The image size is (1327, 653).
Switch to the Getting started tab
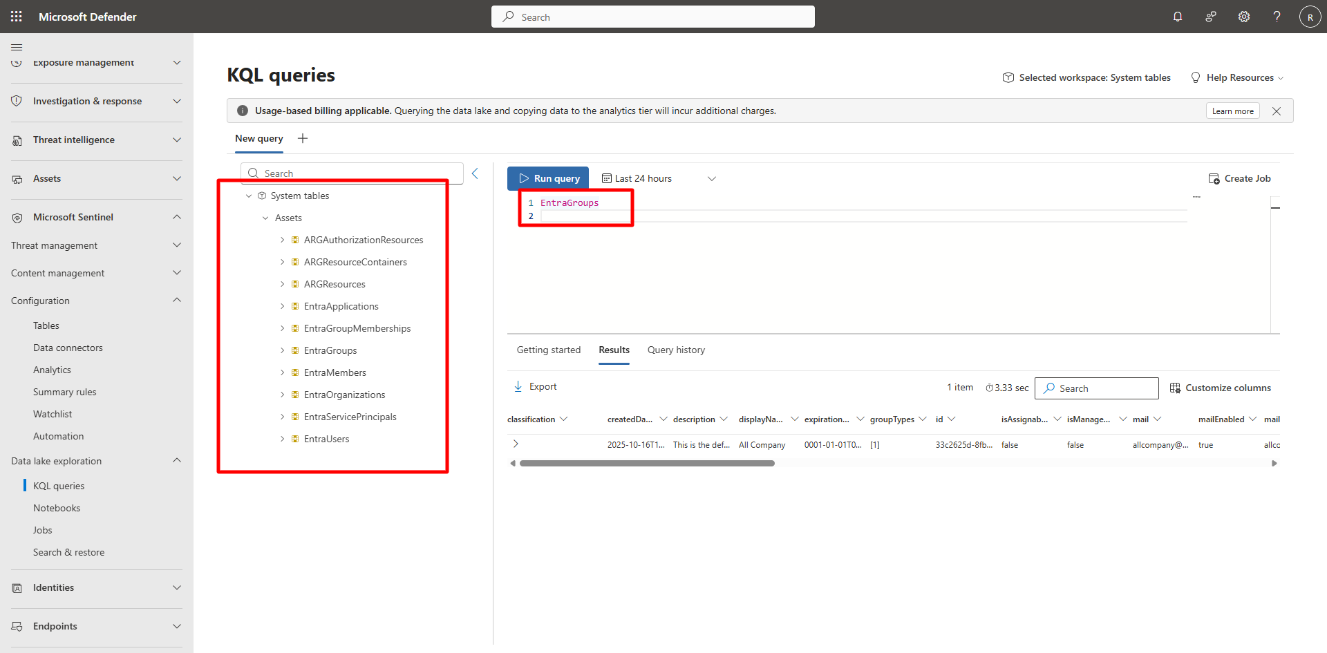pyautogui.click(x=549, y=350)
